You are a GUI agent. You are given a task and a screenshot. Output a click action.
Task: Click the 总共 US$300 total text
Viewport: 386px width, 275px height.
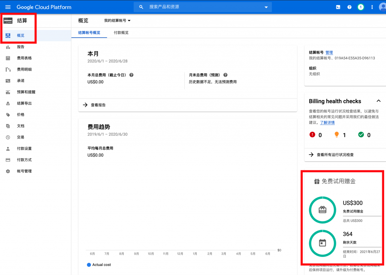[352, 221]
